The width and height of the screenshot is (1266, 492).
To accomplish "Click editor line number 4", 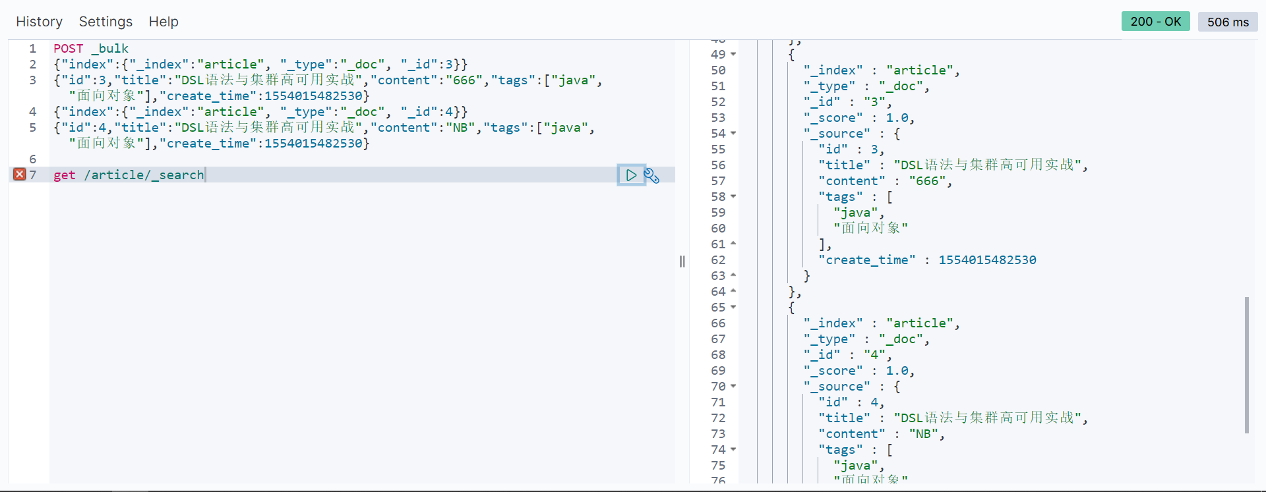I will click(x=32, y=112).
